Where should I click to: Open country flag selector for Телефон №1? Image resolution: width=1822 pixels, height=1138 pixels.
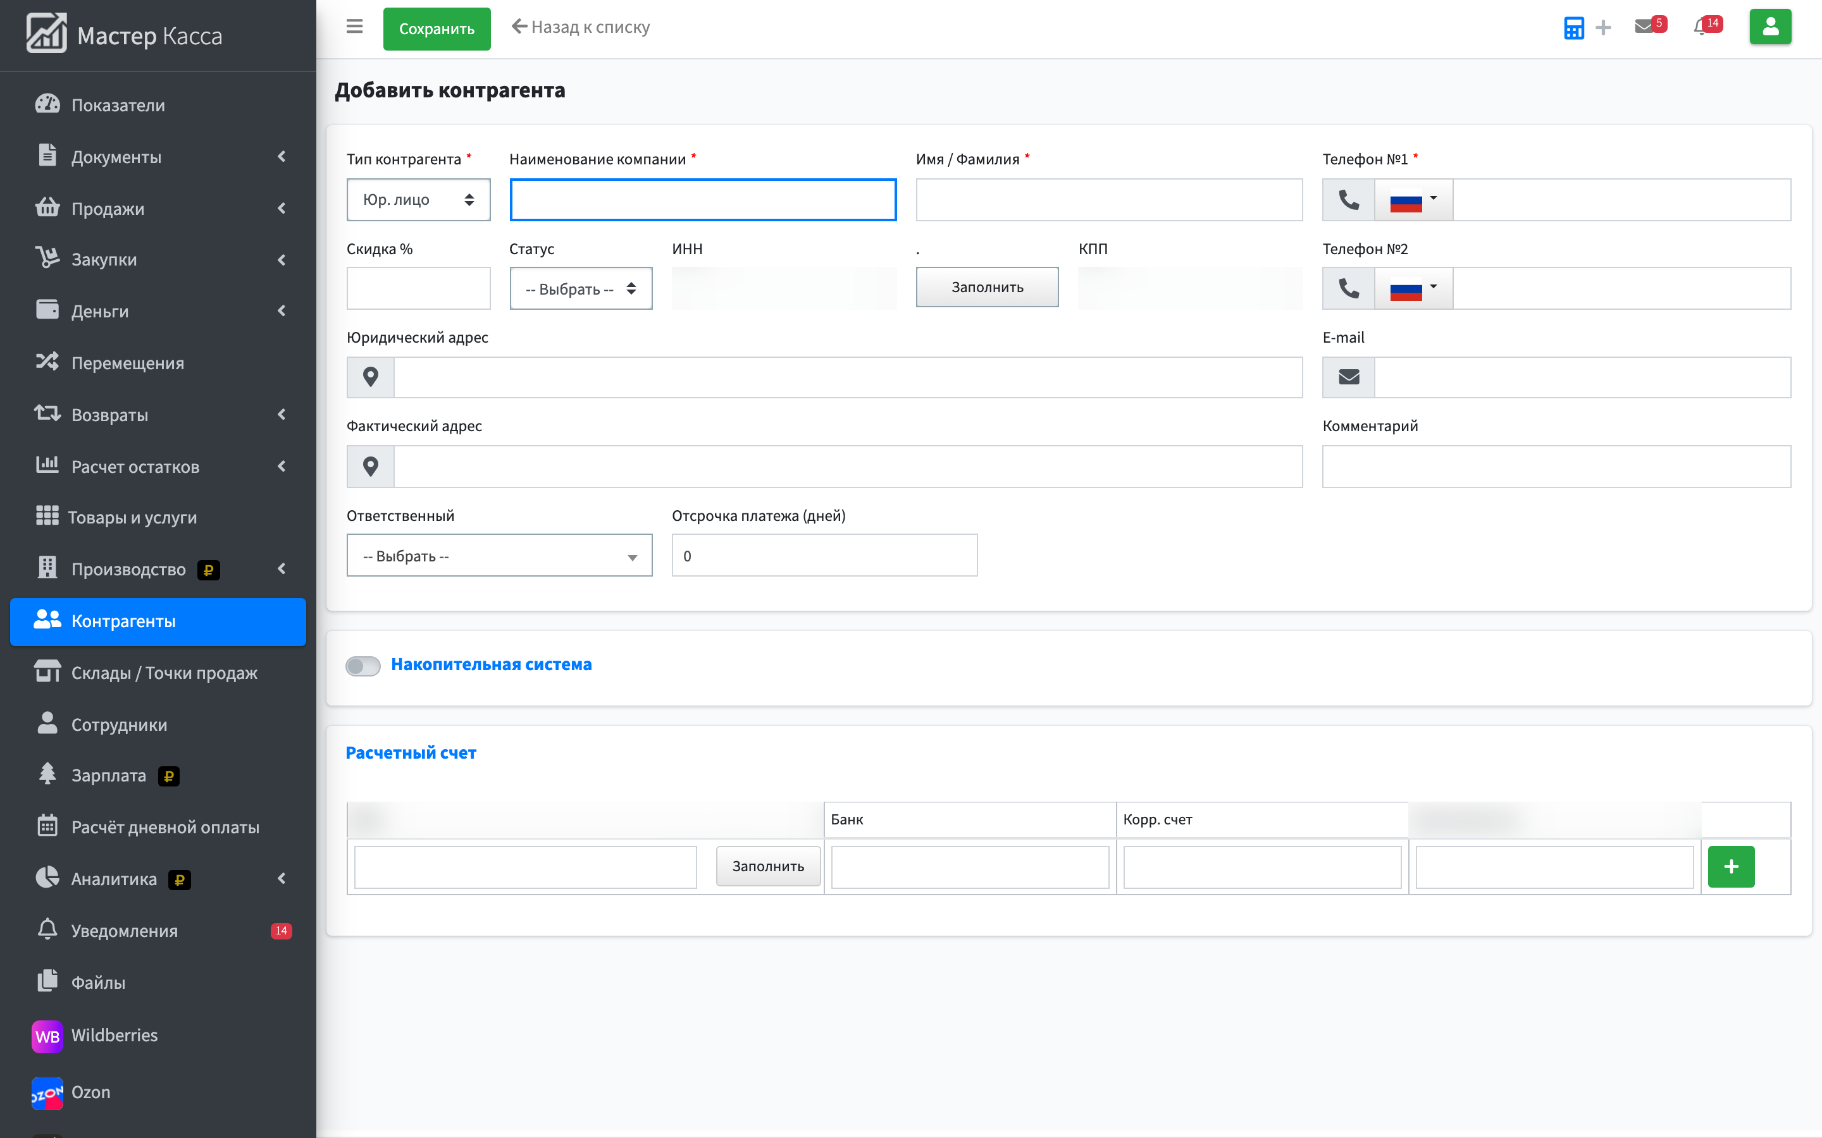tap(1413, 199)
